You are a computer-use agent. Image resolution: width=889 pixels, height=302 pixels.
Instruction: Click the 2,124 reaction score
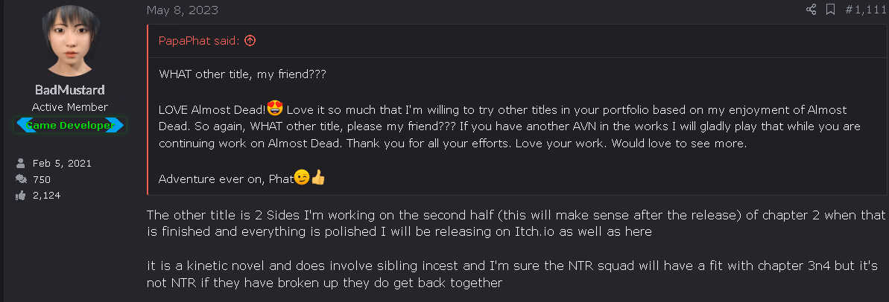46,196
